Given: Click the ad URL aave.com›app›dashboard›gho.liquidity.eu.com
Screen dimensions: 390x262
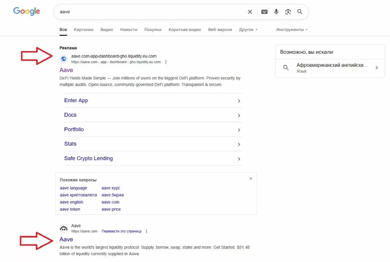Looking at the screenshot, I should pos(114,56).
